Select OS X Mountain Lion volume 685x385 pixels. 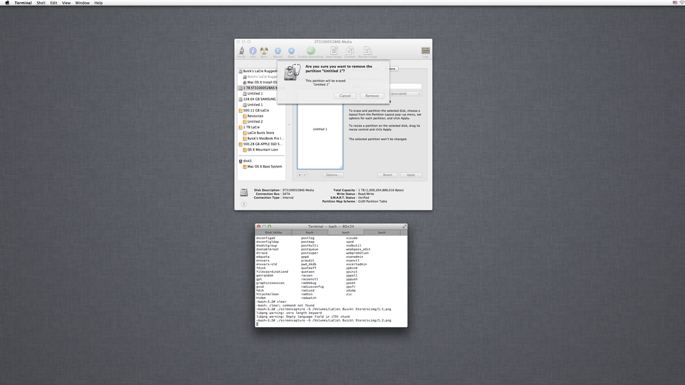pos(263,150)
